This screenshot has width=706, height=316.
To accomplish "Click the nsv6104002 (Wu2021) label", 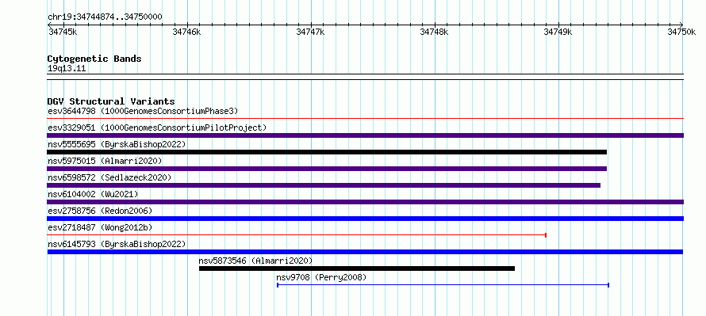I will click(93, 194).
